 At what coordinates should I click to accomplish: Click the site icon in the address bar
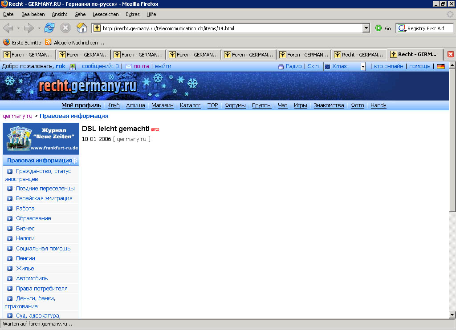pyautogui.click(x=97, y=28)
